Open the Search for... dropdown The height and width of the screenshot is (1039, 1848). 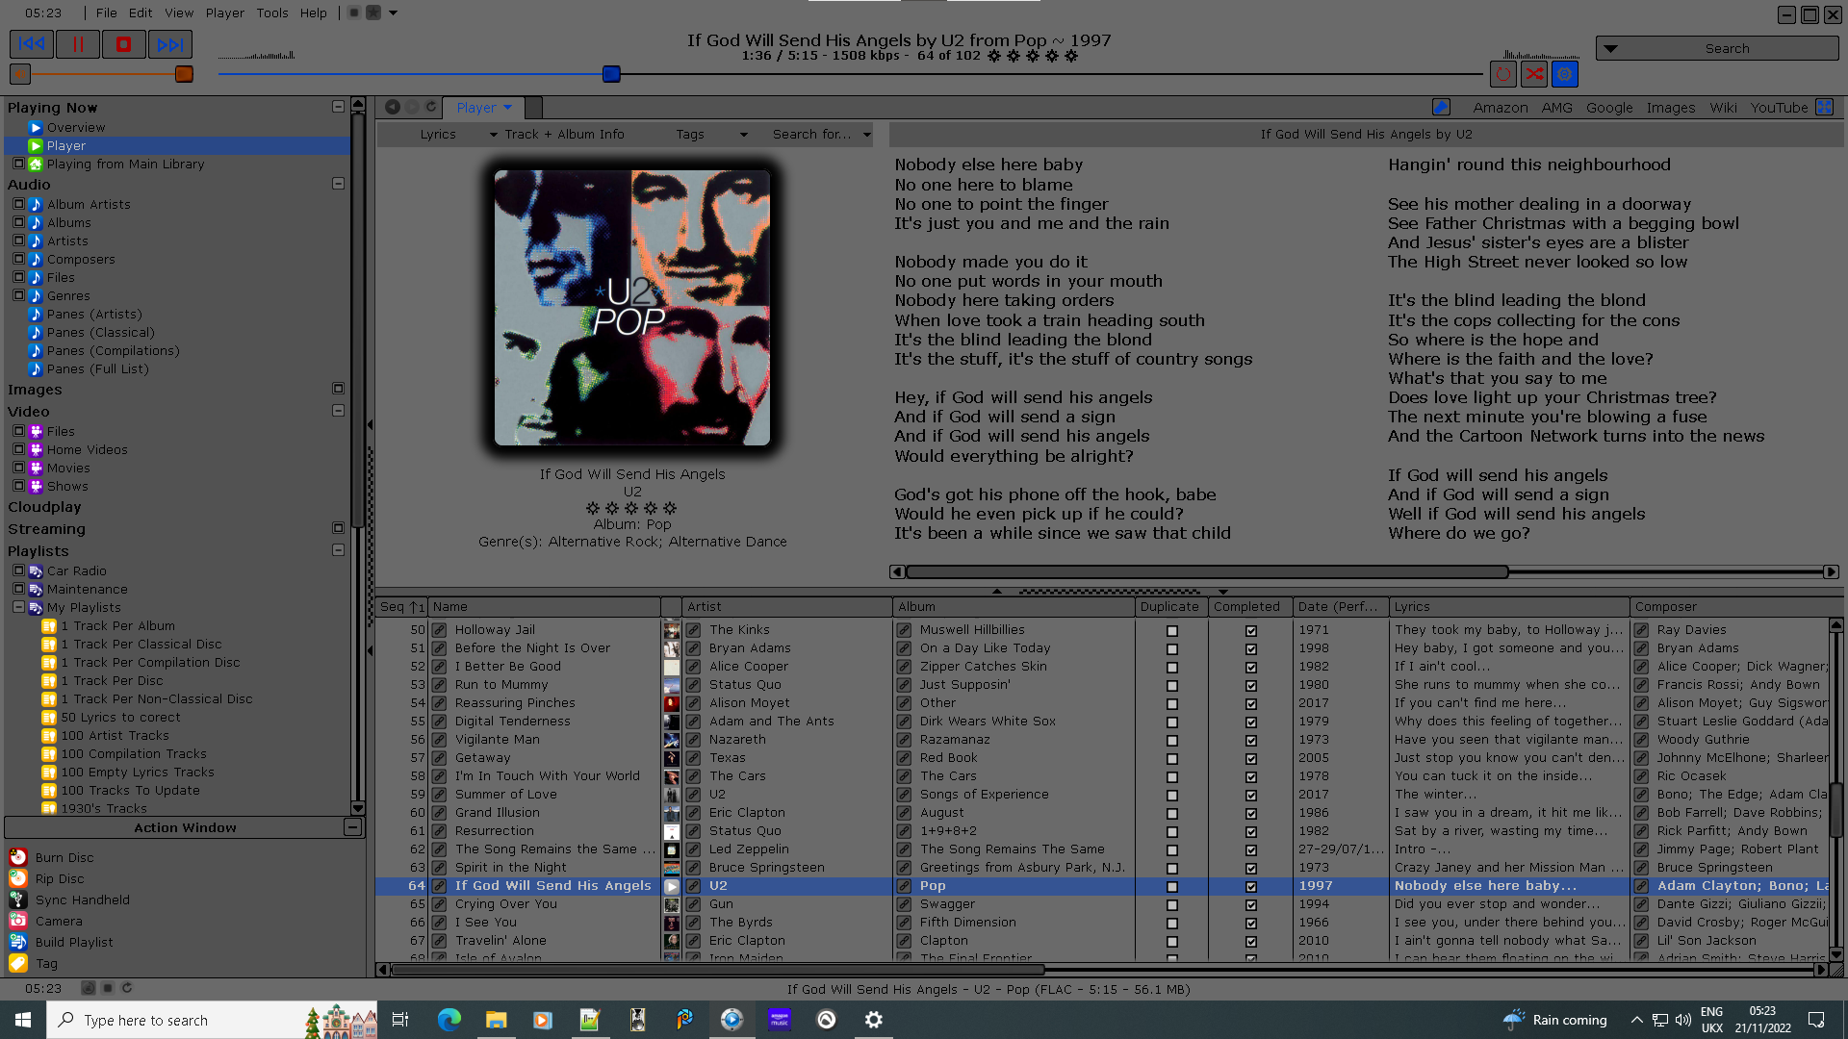coord(821,135)
